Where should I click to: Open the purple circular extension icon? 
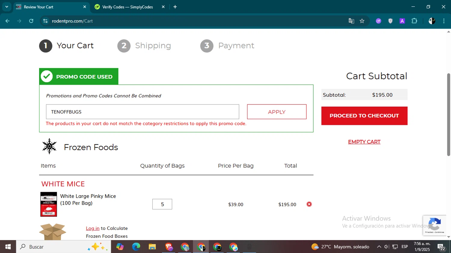pyautogui.click(x=379, y=21)
